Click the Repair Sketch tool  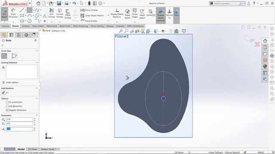click(128, 14)
